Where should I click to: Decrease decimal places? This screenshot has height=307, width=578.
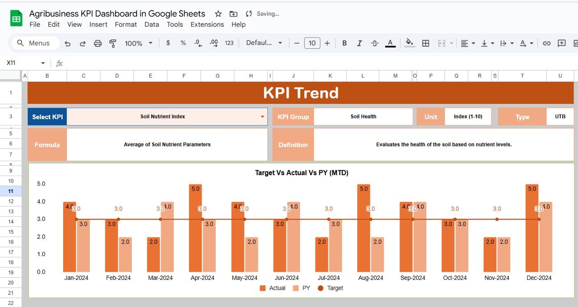[198, 43]
